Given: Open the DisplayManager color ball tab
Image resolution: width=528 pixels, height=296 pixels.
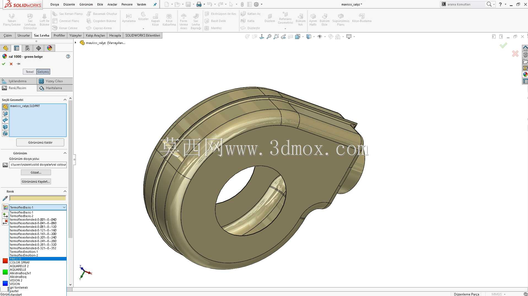Looking at the screenshot, I should (x=50, y=48).
